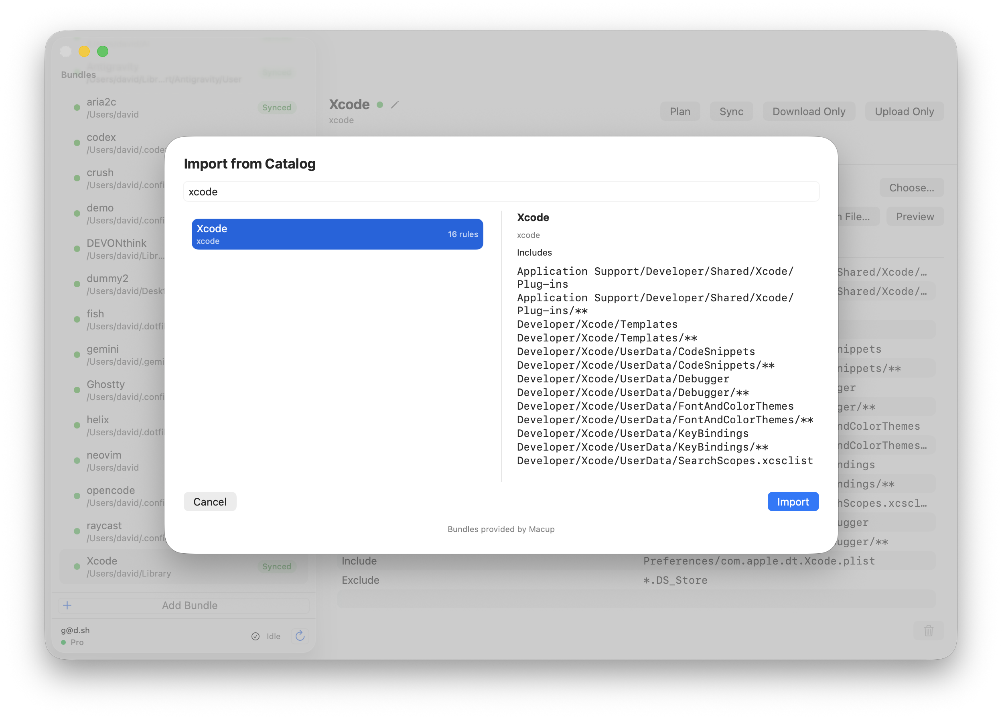Click the Sync button for Xcode
The height and width of the screenshot is (719, 1002).
point(731,111)
